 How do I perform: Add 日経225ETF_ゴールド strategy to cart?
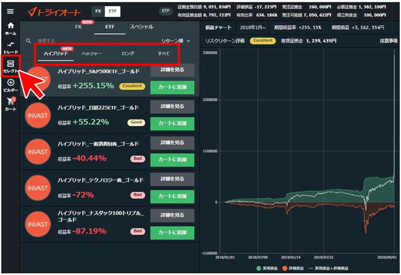172,123
